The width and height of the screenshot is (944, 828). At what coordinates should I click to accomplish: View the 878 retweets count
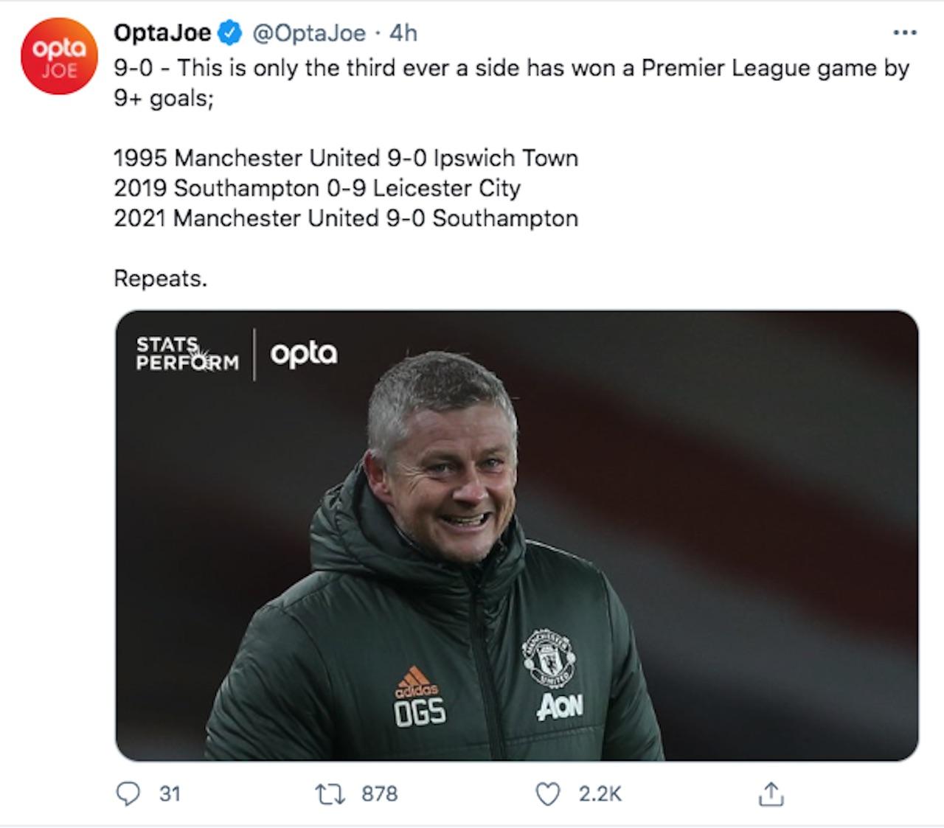379,794
